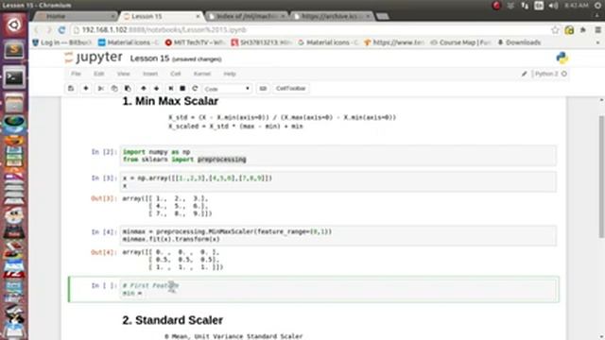Open command palette keyboard icon
Image resolution: width=605 pixels, height=340 pixels.
point(263,88)
